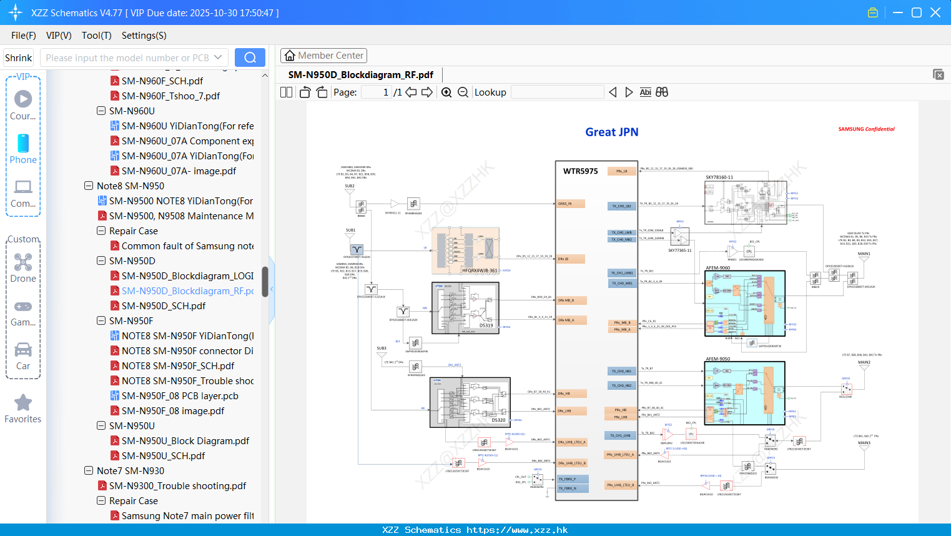951x536 pixels.
Task: Open the VIP(V) menu
Action: pos(59,36)
